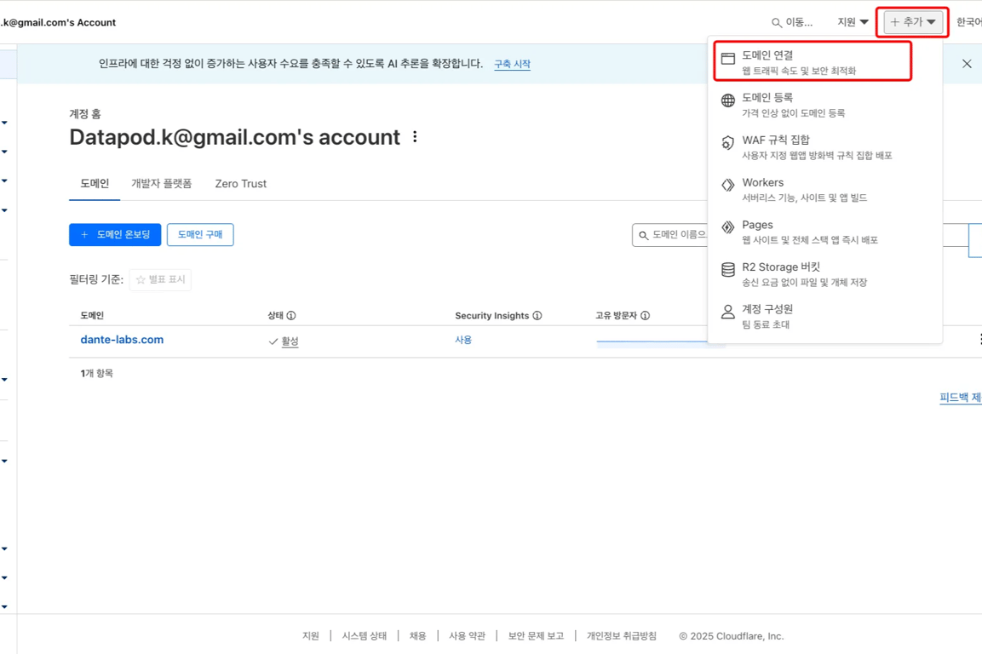This screenshot has height=654, width=982.
Task: Choose Pages from the add menu
Action: pos(824,231)
